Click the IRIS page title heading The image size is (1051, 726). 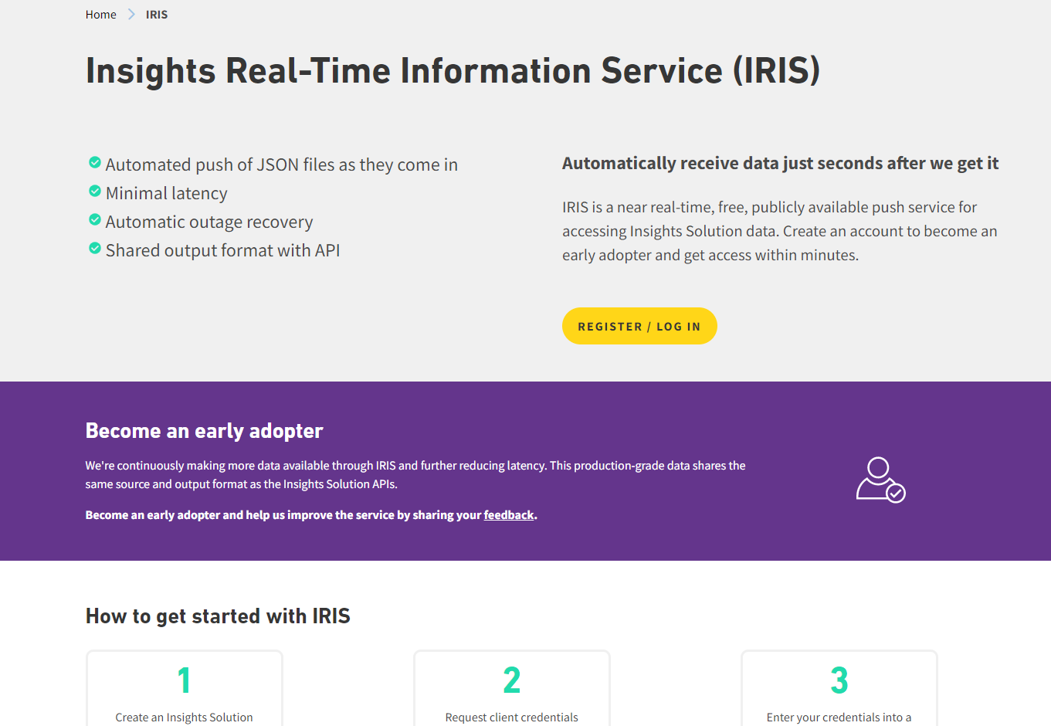[453, 70]
